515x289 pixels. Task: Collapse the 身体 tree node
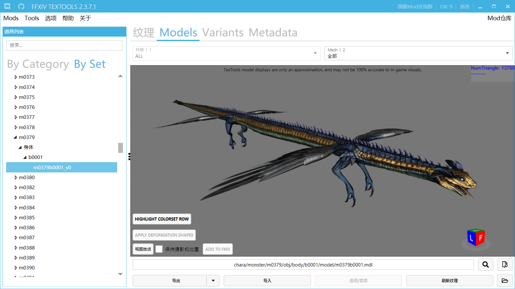(x=20, y=147)
